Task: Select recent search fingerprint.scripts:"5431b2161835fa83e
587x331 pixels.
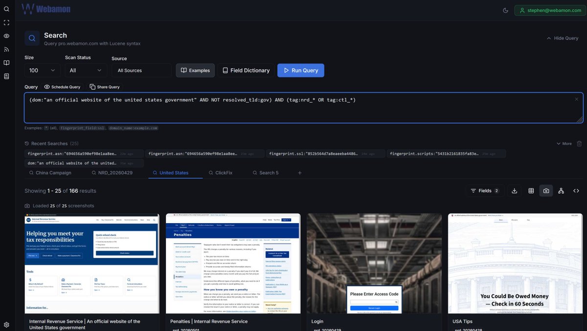Action: [x=447, y=153]
